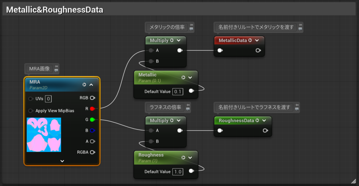Select the green G output pin on MRA
Viewport: 359px width, 186px height.
coord(92,120)
